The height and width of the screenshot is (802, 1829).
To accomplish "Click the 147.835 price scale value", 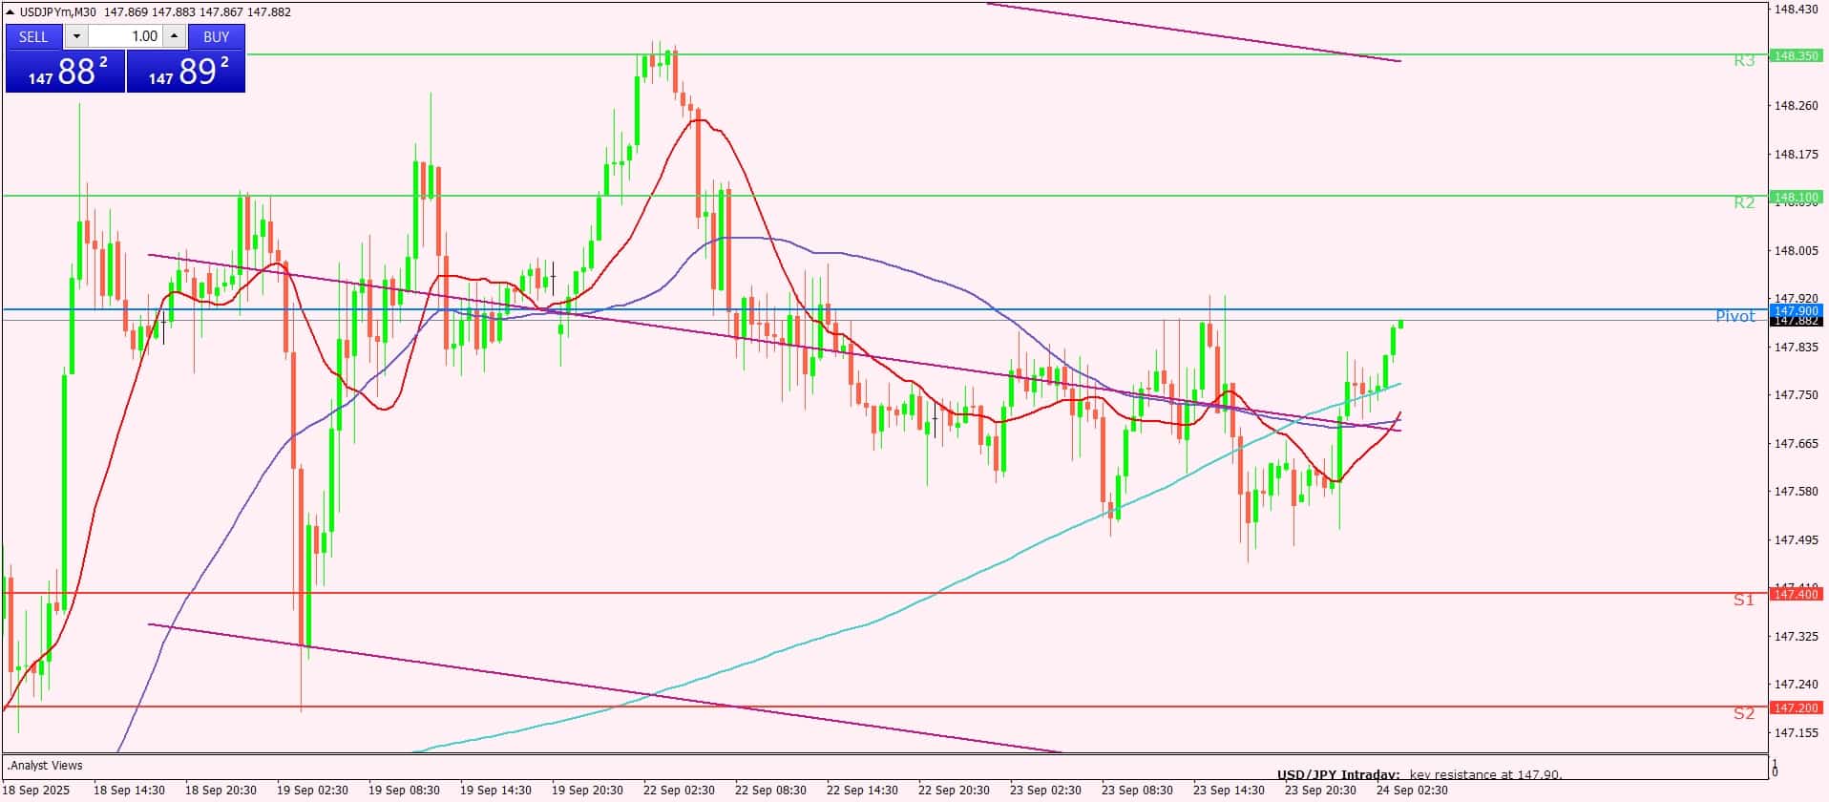I will pos(1796,347).
